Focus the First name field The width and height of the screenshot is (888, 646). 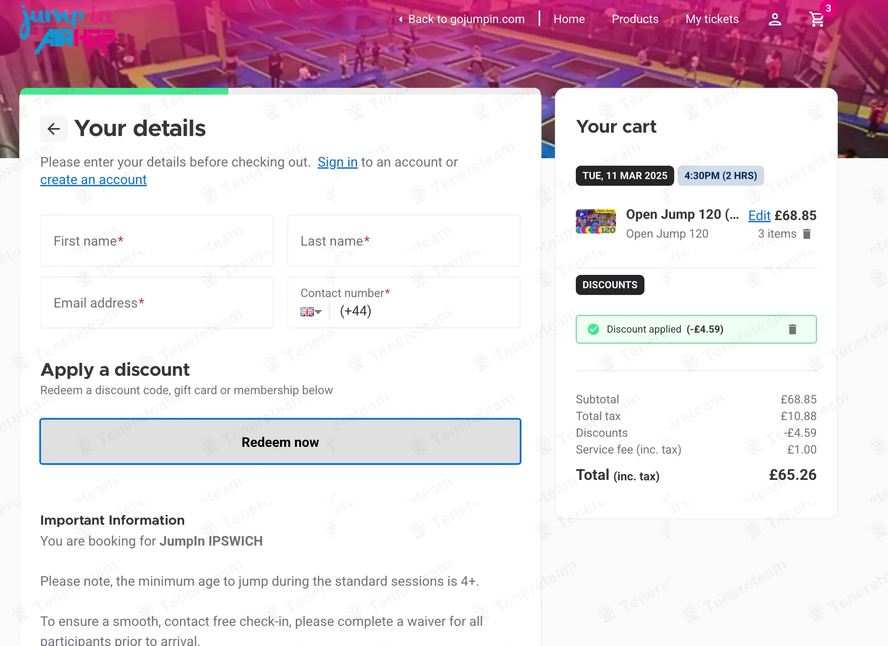(x=157, y=241)
